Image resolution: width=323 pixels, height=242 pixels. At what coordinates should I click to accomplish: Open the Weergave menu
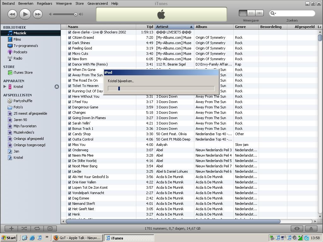pyautogui.click(x=64, y=3)
